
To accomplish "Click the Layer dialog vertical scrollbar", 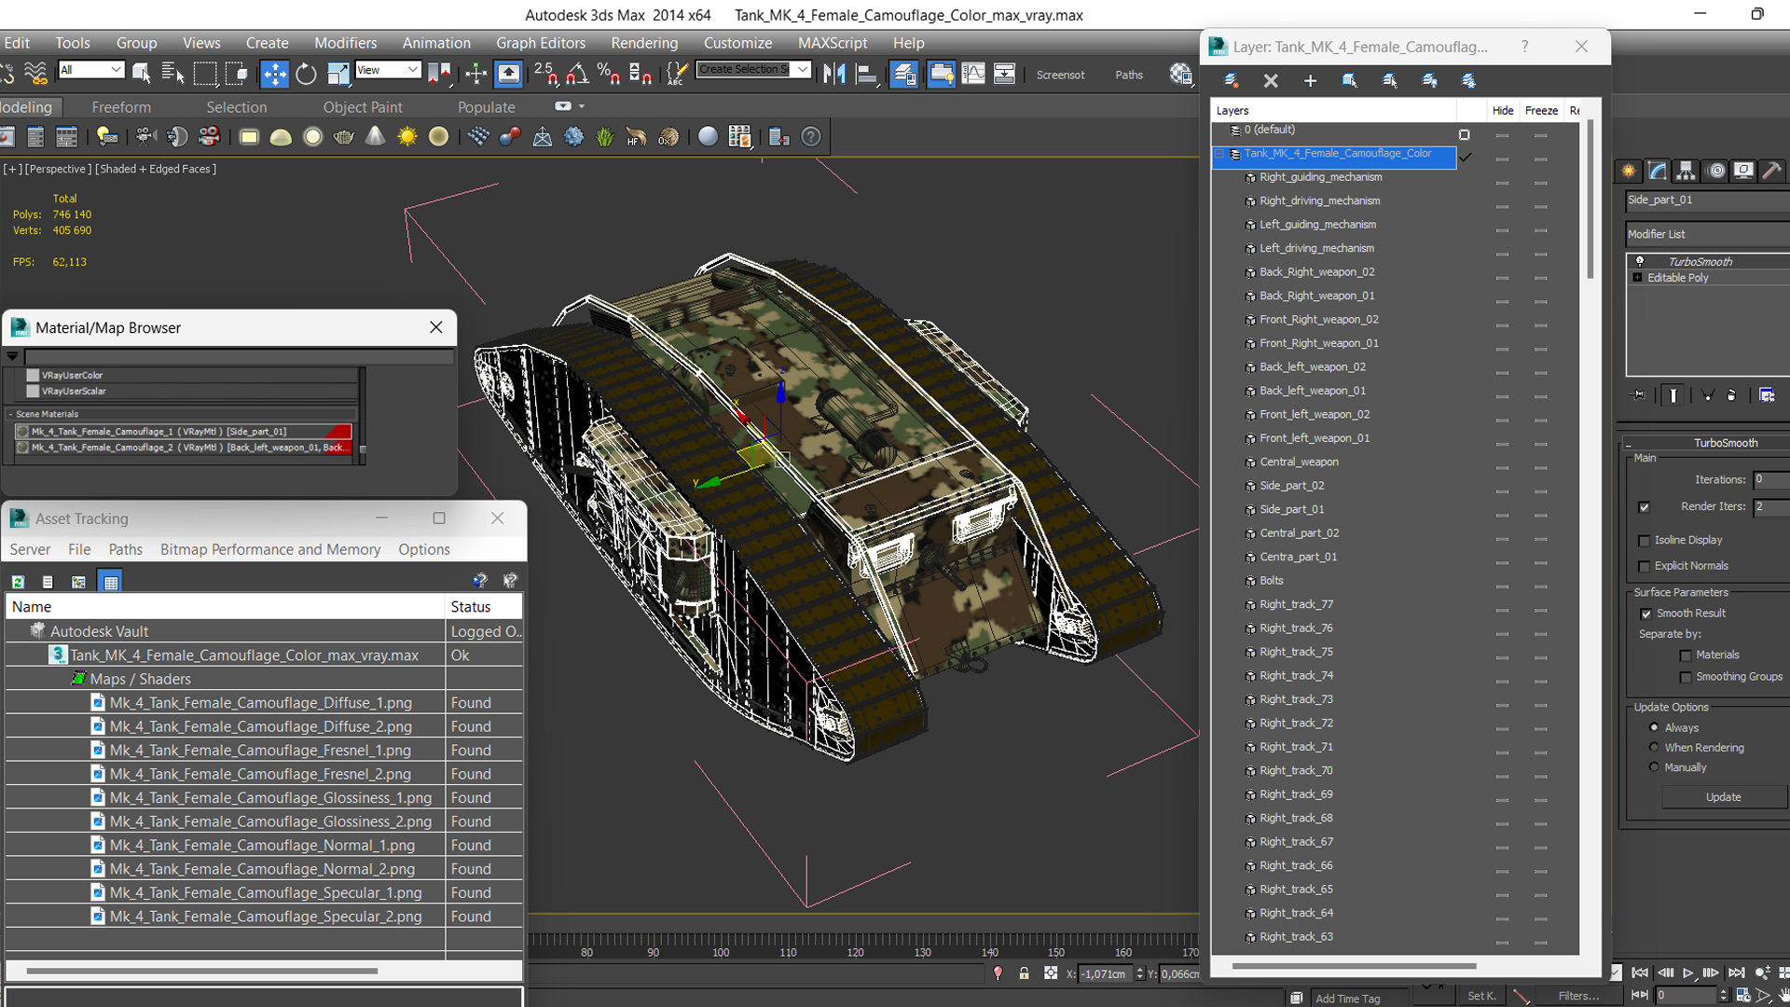I will click(x=1590, y=199).
